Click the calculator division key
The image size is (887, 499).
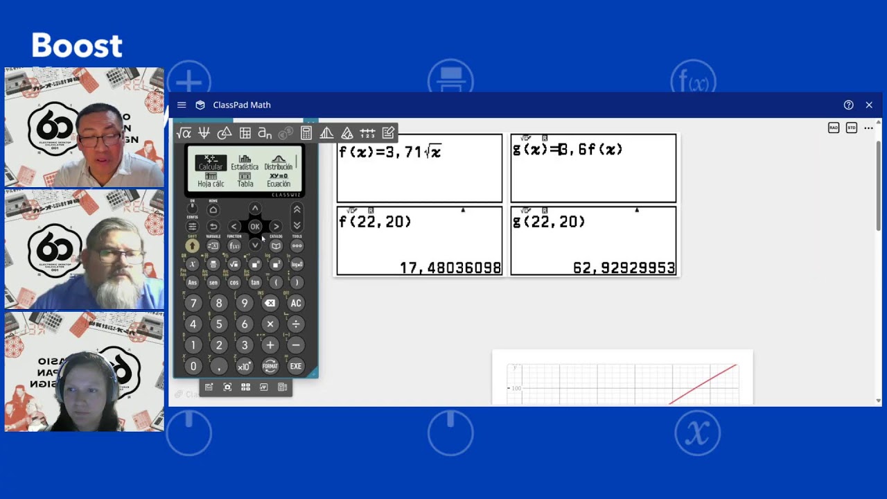click(296, 324)
